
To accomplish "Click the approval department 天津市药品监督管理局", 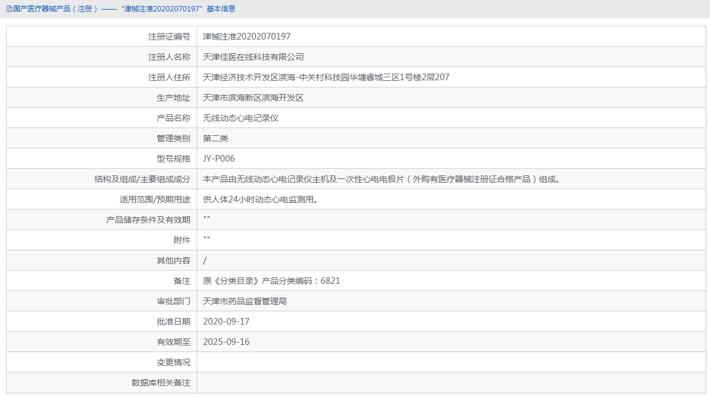I will click(x=246, y=301).
